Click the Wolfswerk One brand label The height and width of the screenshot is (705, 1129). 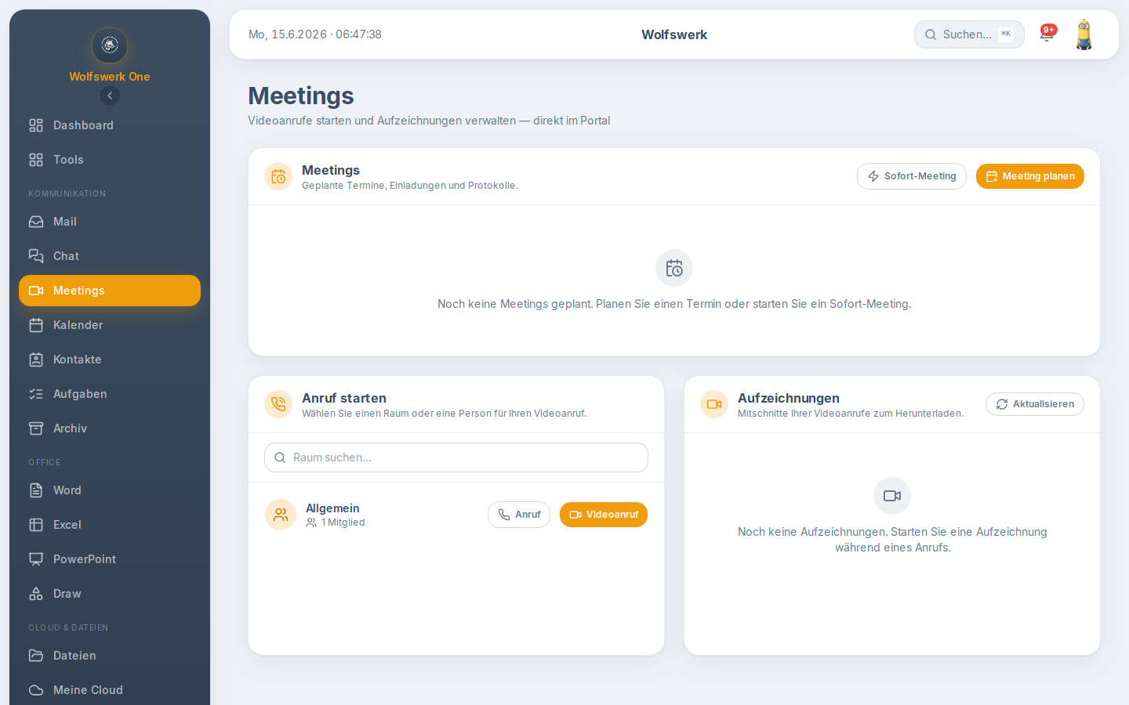click(x=110, y=77)
